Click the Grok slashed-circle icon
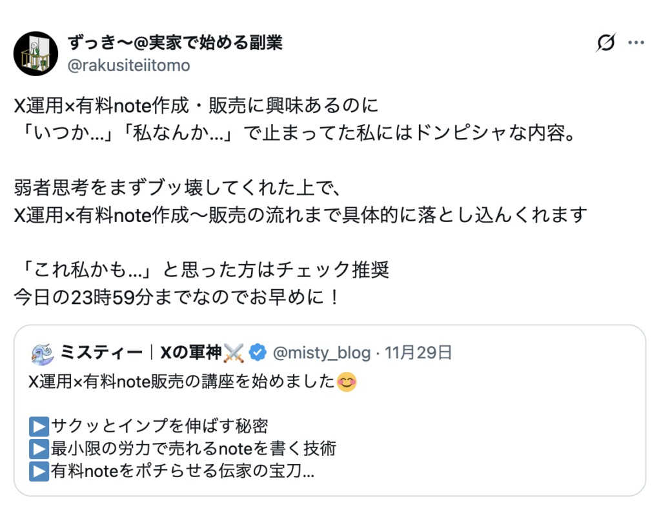661x510 pixels. 605,43
